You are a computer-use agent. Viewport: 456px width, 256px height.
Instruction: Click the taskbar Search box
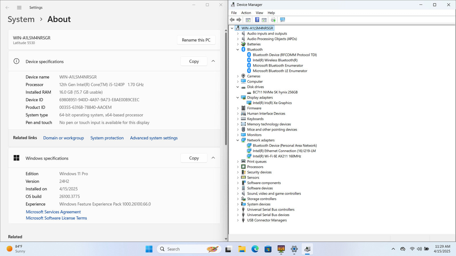(x=189, y=249)
